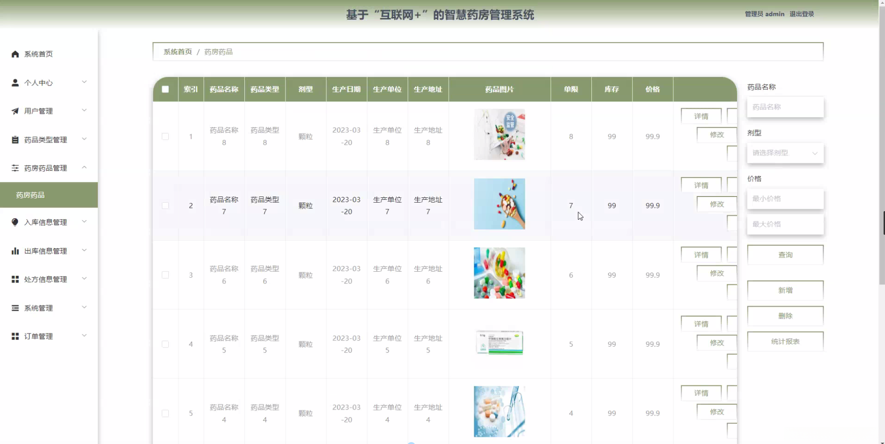Open 系统首页 in the sidebar

coord(49,54)
